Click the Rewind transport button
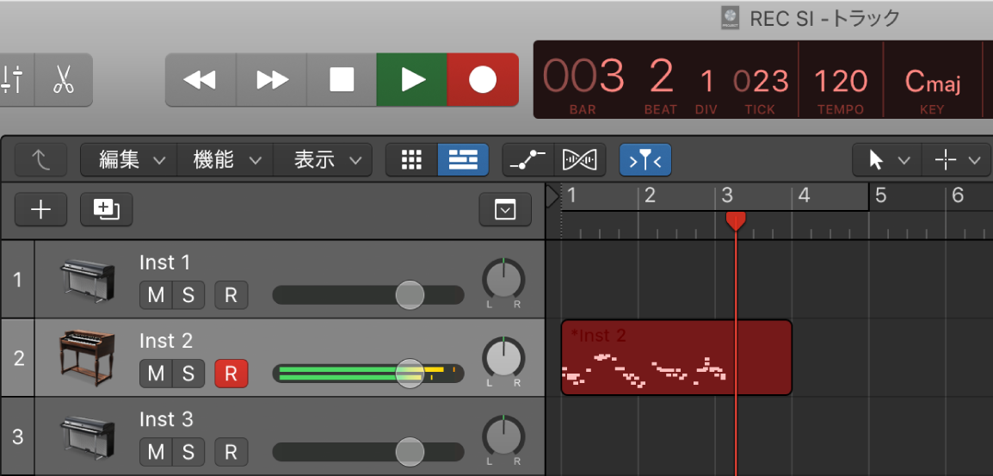Image resolution: width=993 pixels, height=476 pixels. click(200, 80)
